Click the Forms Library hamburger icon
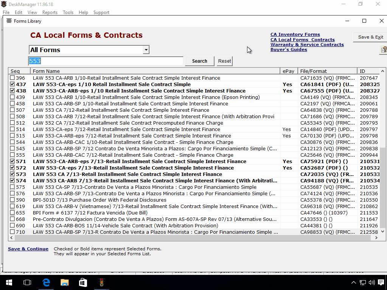This screenshot has width=387, height=290. 8,21
